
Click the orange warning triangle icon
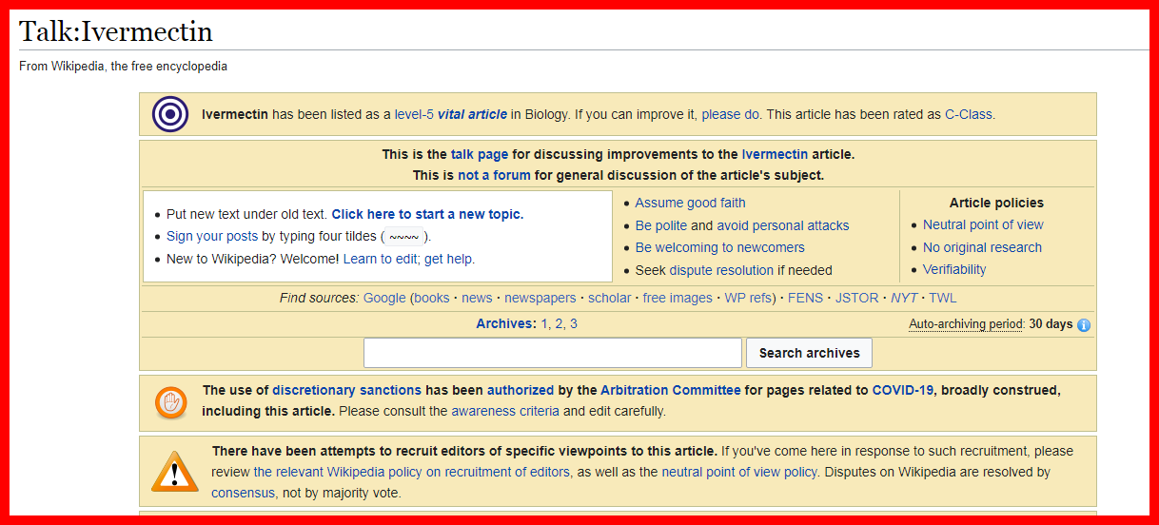coord(175,472)
